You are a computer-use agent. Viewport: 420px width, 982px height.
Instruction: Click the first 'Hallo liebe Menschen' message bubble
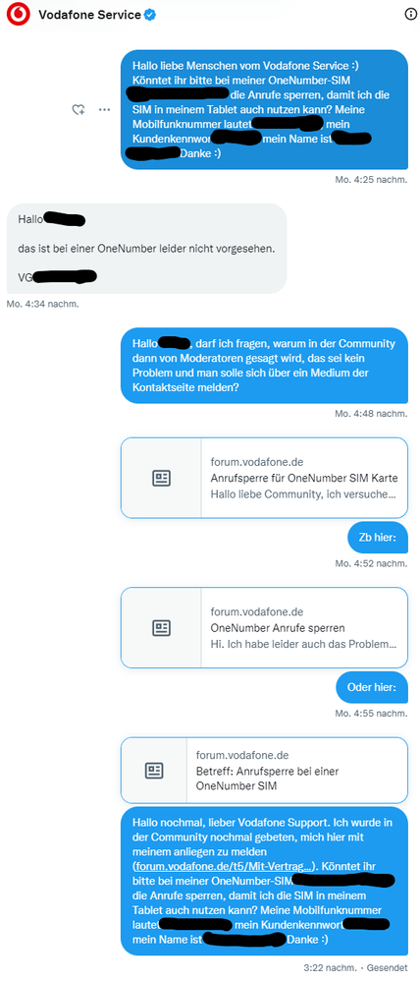(x=264, y=109)
